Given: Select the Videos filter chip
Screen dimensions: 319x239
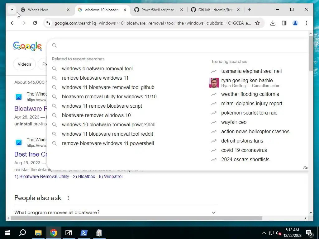Looking at the screenshot, I should (24, 64).
